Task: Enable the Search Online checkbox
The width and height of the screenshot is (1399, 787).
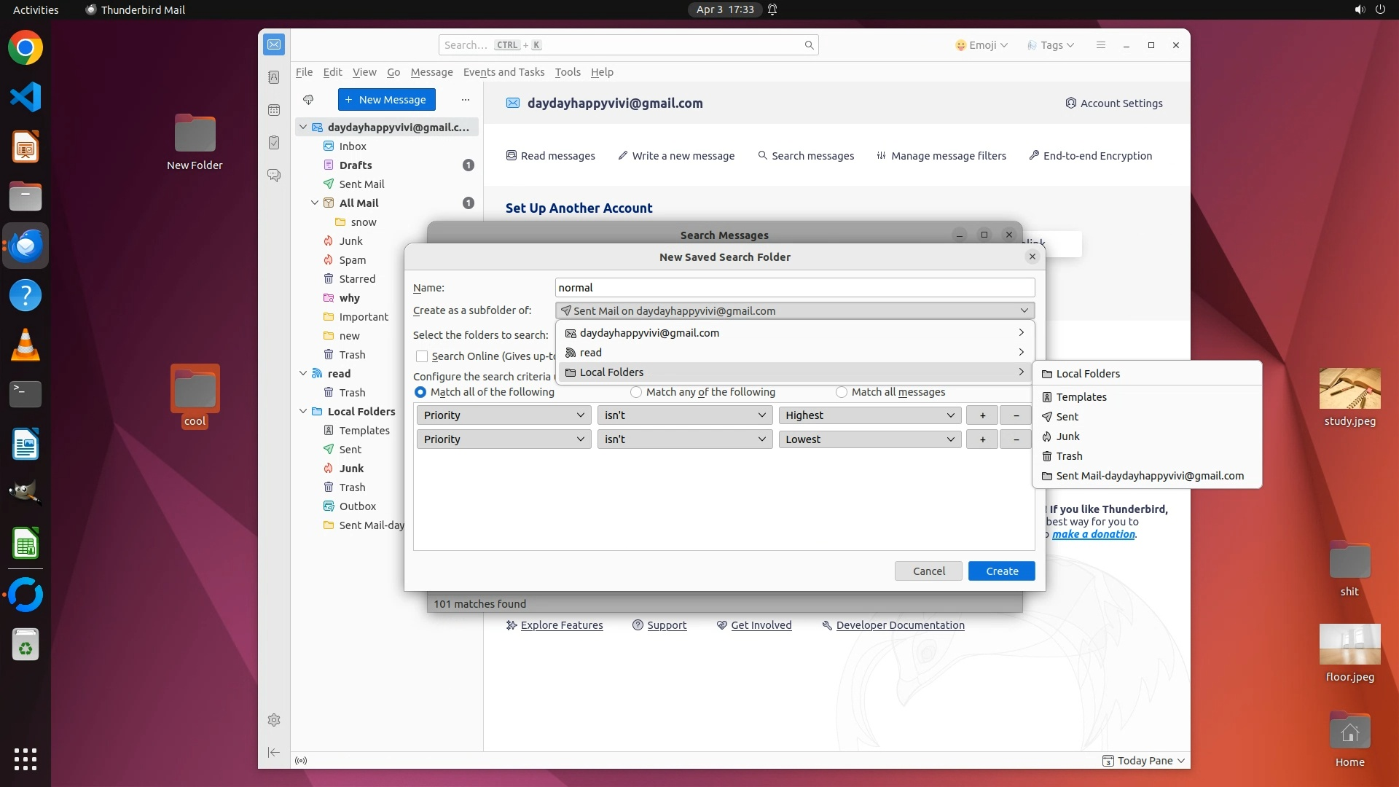Action: click(422, 356)
